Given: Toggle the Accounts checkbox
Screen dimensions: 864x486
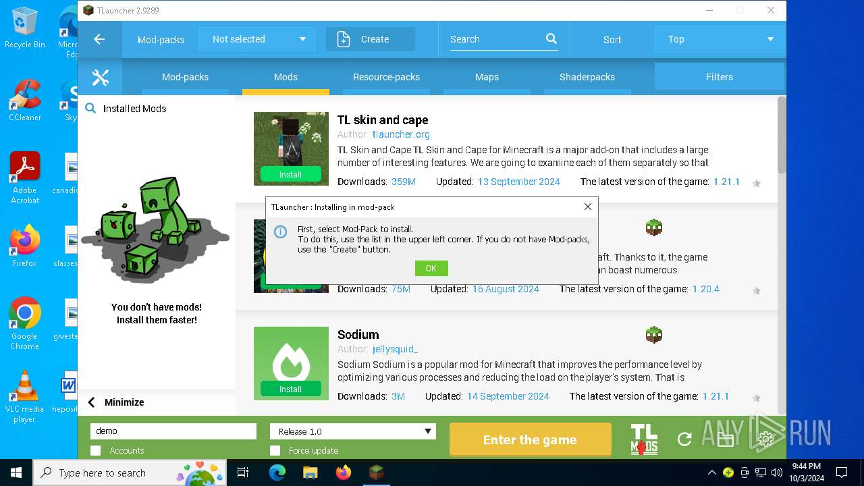Looking at the screenshot, I should pyautogui.click(x=96, y=450).
